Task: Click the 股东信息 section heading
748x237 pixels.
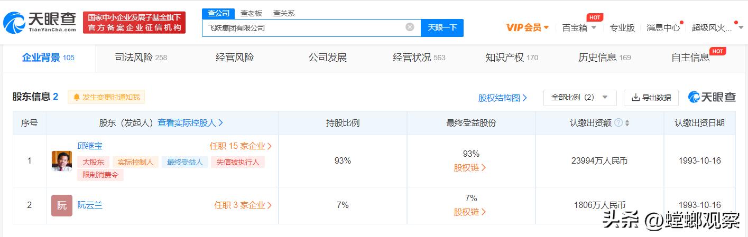Action: click(x=35, y=97)
